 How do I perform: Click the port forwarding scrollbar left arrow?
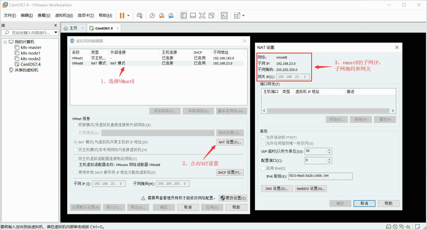(x=264, y=111)
